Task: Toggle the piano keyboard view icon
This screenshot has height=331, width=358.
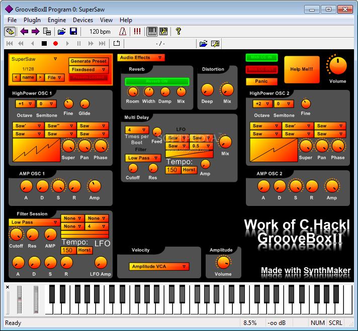Action: coord(152,32)
